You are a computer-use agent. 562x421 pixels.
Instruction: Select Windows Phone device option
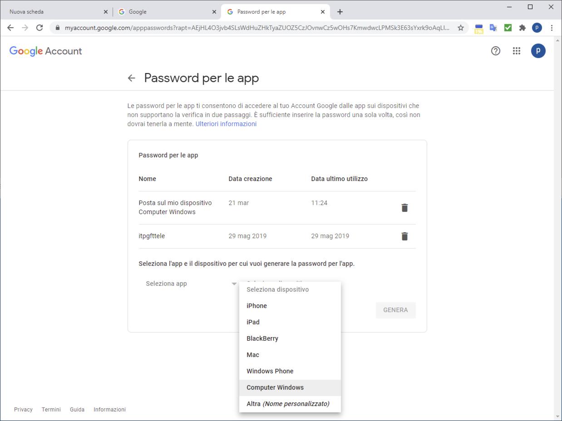pos(290,371)
